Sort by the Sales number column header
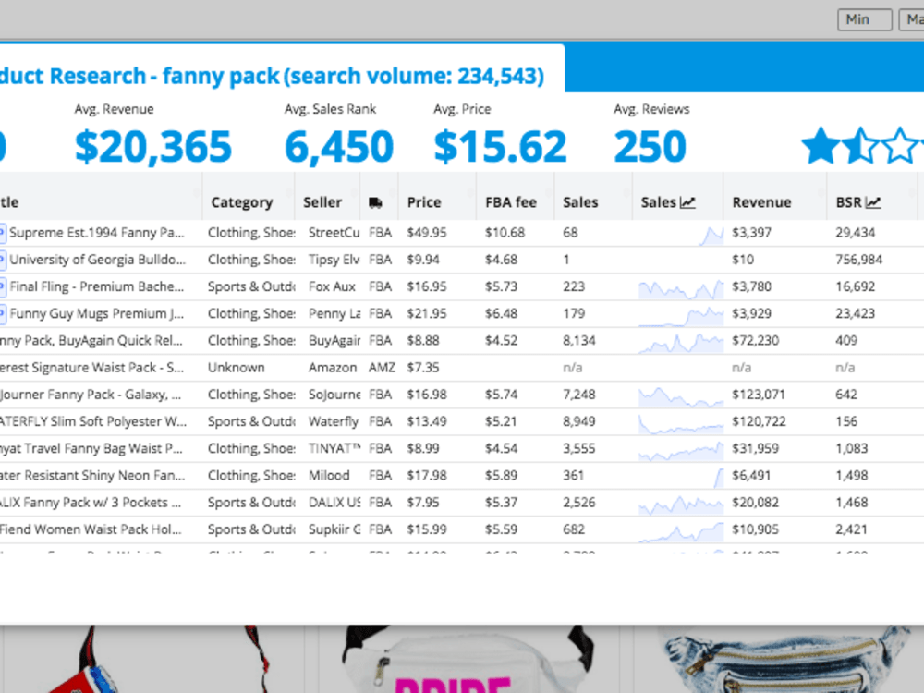 click(580, 202)
